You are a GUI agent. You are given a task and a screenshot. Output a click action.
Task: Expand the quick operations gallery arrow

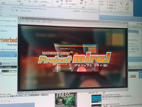coord(52,2)
